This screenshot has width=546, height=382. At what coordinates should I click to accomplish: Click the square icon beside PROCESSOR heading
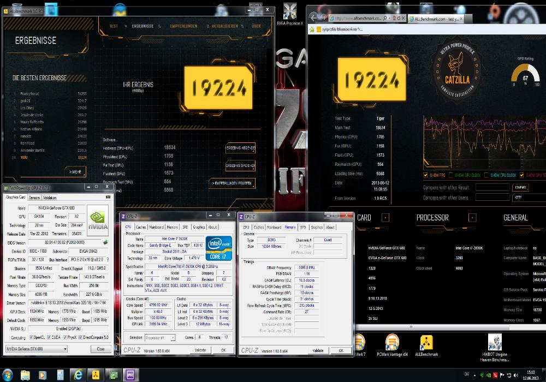472,218
